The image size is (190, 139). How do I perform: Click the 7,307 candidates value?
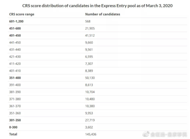point(89,64)
